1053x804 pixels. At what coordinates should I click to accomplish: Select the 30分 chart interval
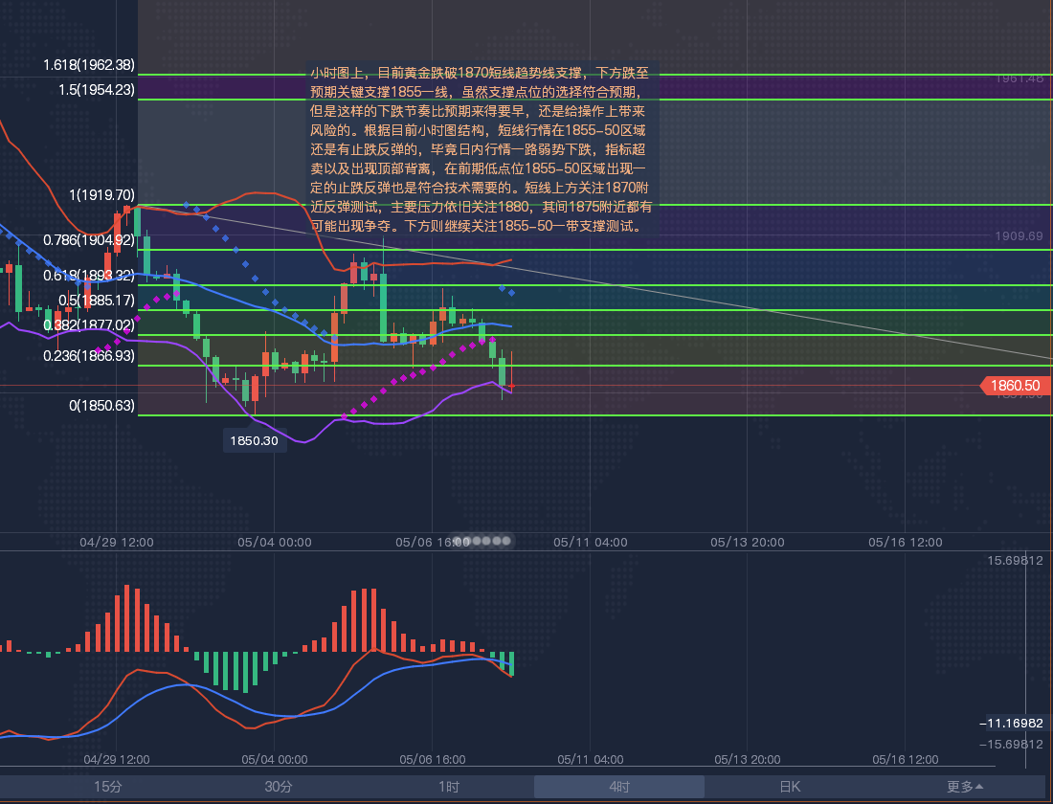click(278, 787)
